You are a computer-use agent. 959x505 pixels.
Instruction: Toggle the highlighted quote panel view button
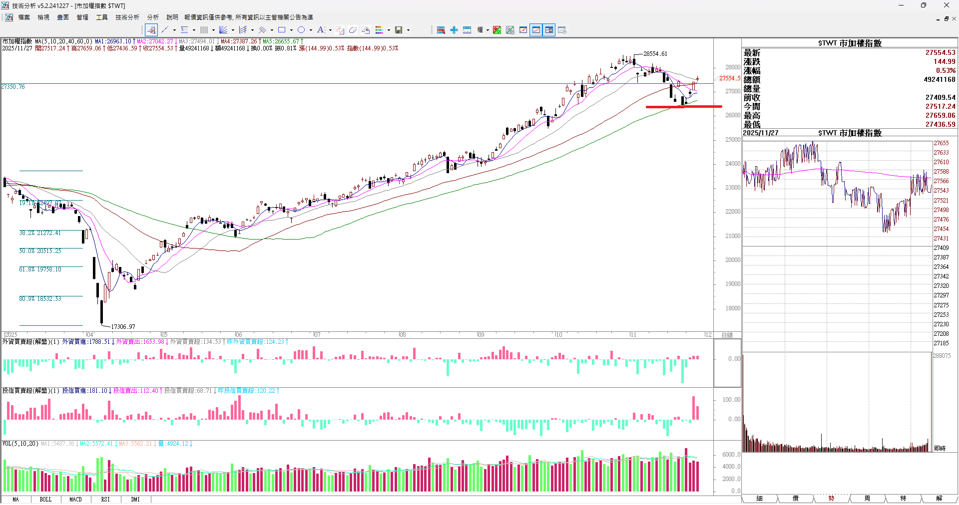point(549,30)
